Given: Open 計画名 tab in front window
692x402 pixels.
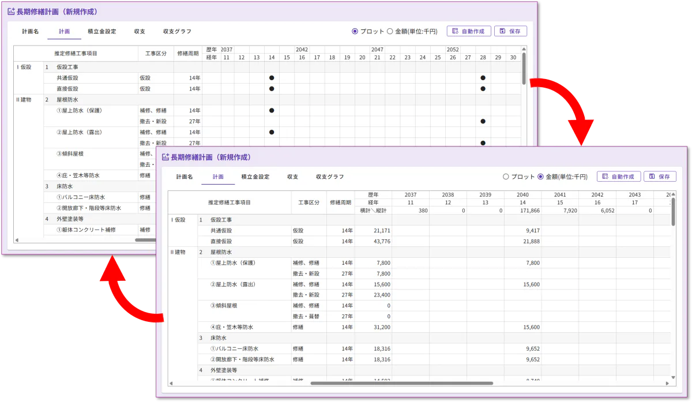Looking at the screenshot, I should [185, 176].
